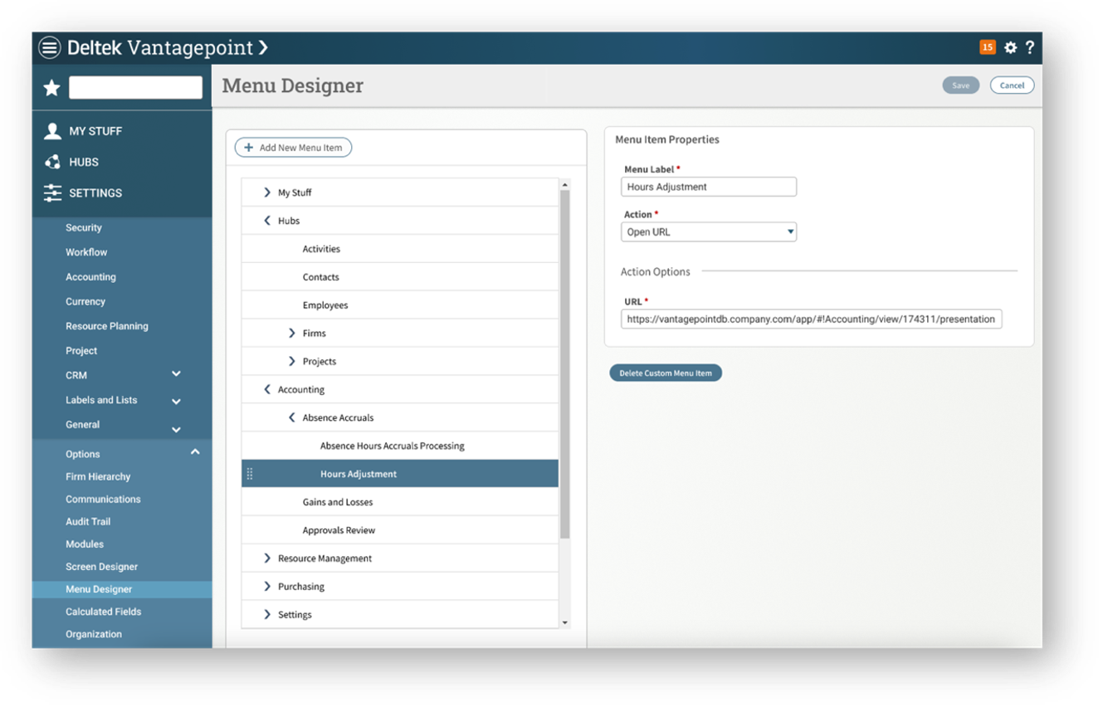Collapse the Options section in sidebar
This screenshot has height=707, width=1103.
click(x=195, y=452)
